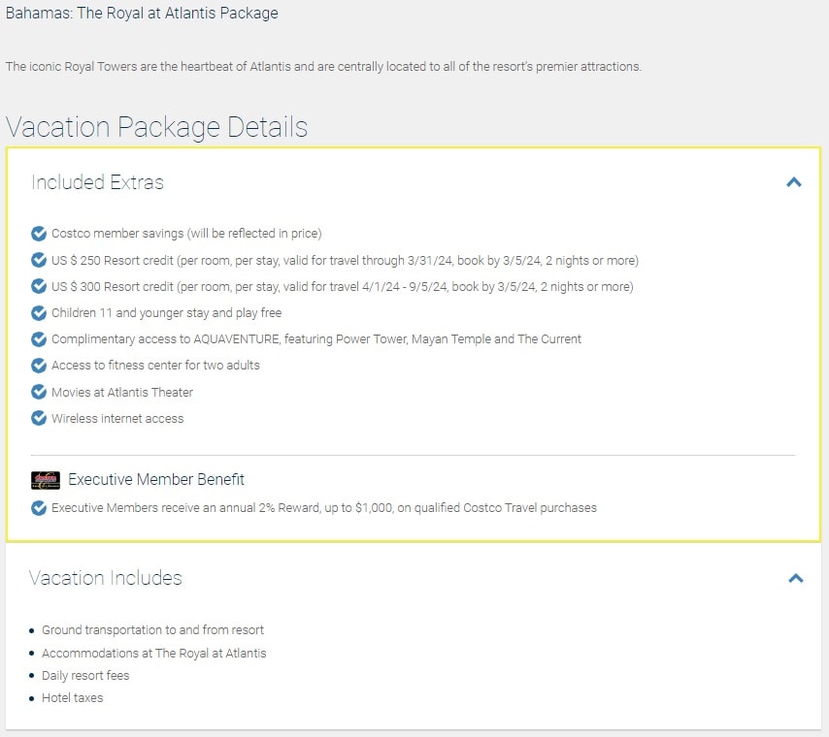Click the Vacation Package Details heading

pyautogui.click(x=156, y=127)
